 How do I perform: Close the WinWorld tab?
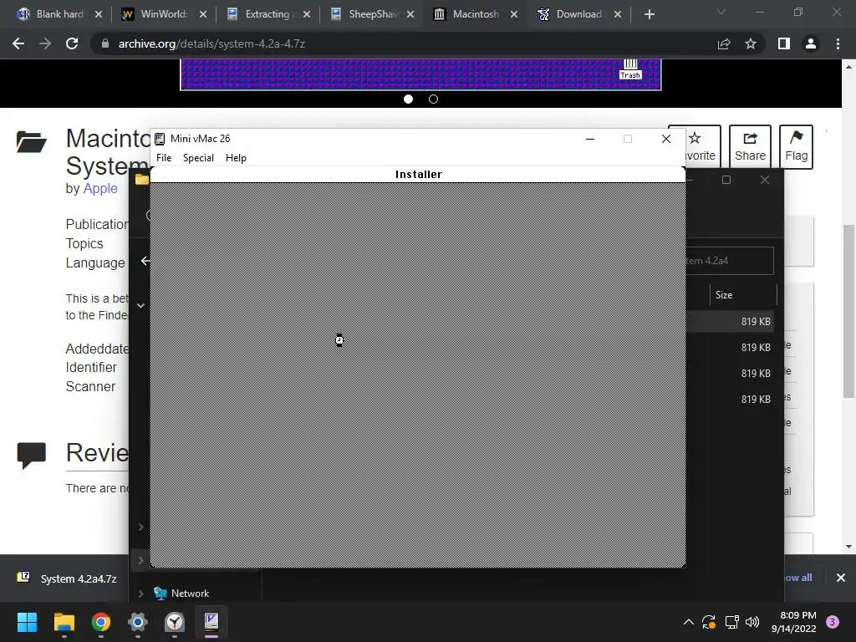(x=203, y=15)
